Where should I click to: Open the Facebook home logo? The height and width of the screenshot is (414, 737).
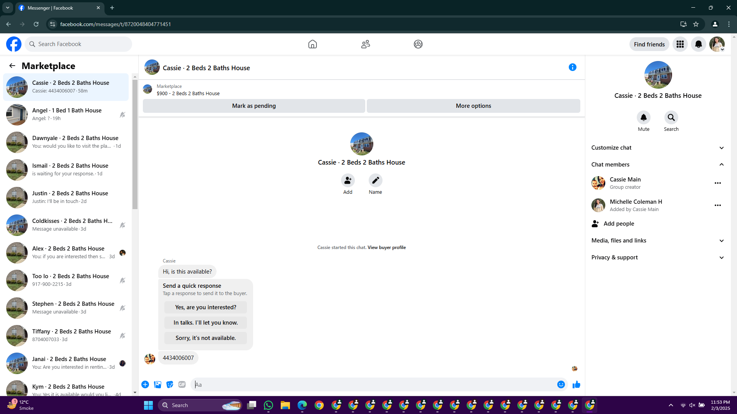(14, 44)
